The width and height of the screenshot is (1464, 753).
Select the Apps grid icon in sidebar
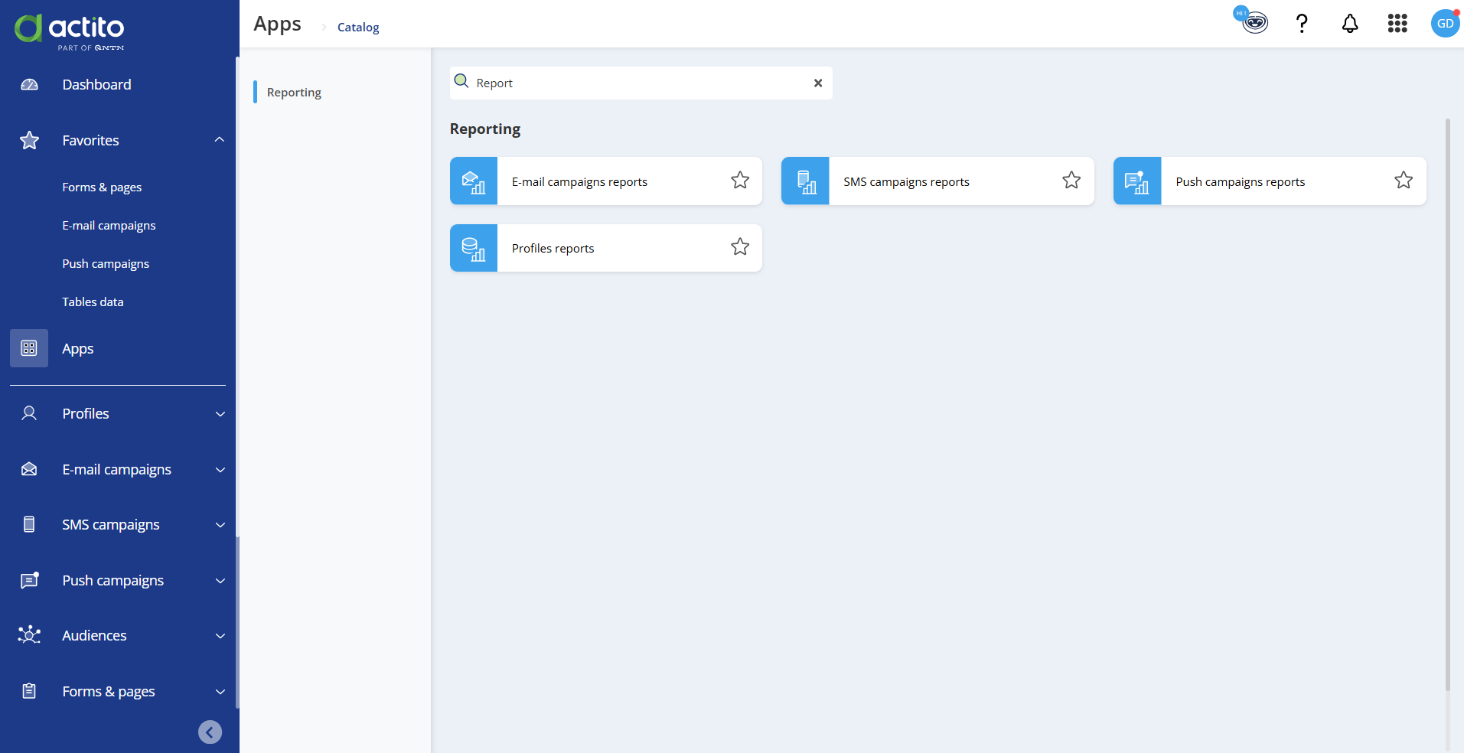[x=29, y=348]
